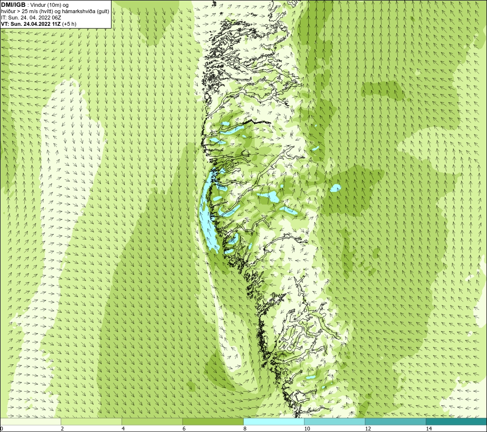Click the 'IT: Sun. 24. 04. 2022 06Z' line
This screenshot has width=487, height=432.
point(31,18)
